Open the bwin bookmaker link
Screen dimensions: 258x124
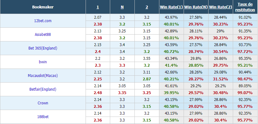pos(43,62)
